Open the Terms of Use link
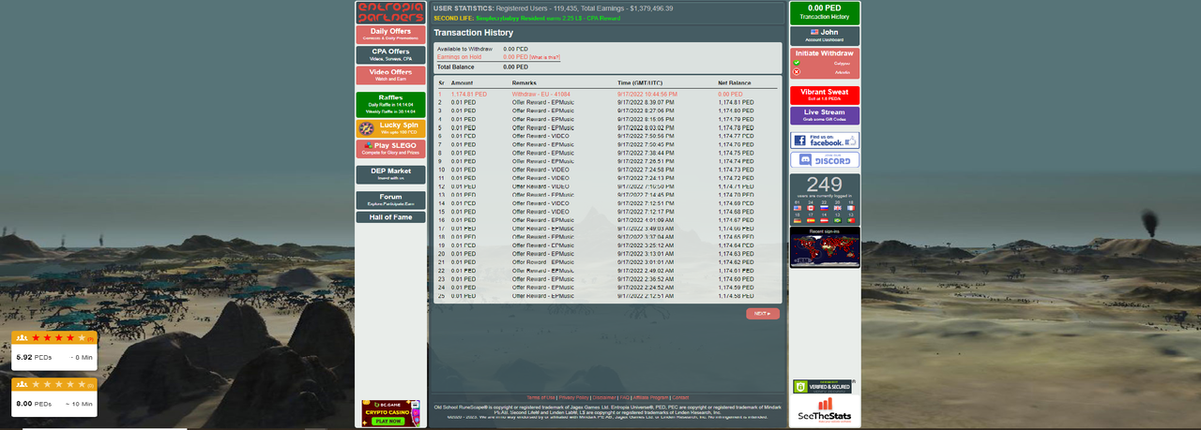 541,398
